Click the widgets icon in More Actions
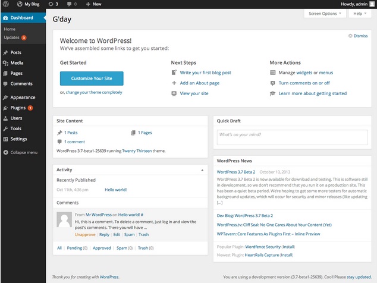 [x=273, y=73]
